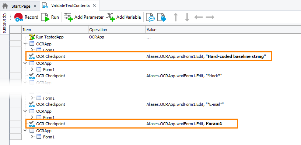
Task: Click the comment speech-bubble toolbar icon
Action: click(x=150, y=17)
